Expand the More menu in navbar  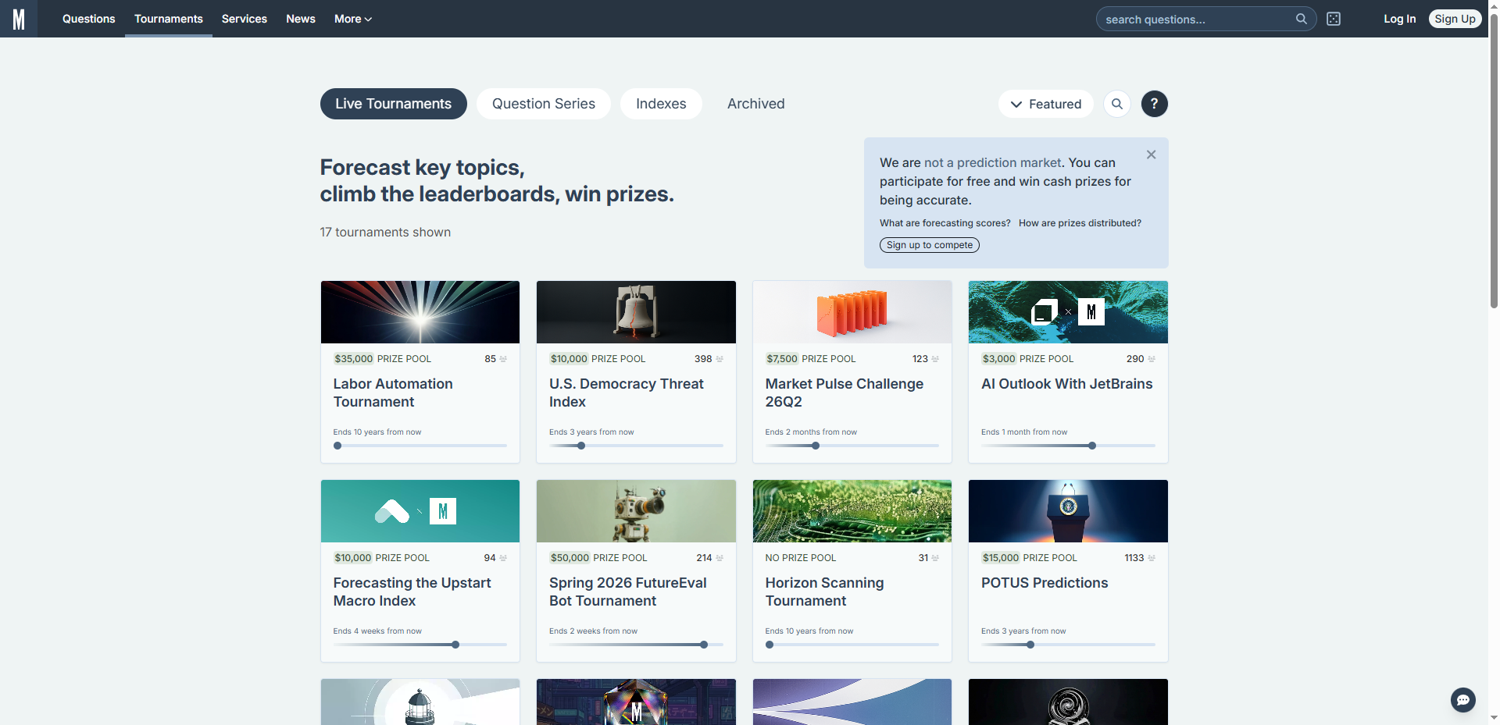click(x=352, y=19)
